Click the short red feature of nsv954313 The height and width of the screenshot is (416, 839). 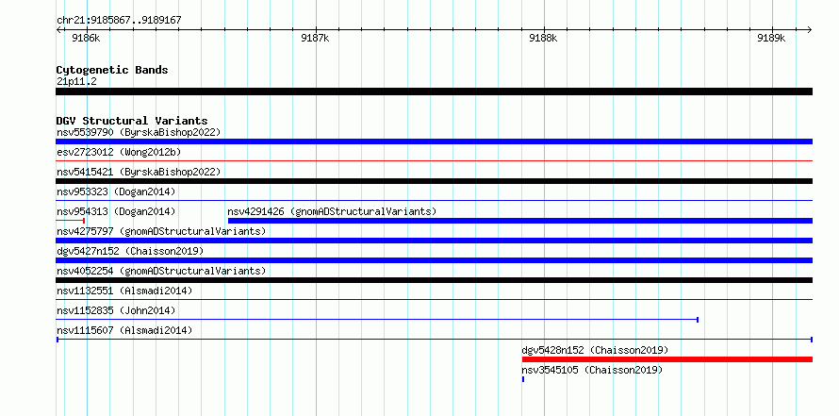click(x=71, y=221)
